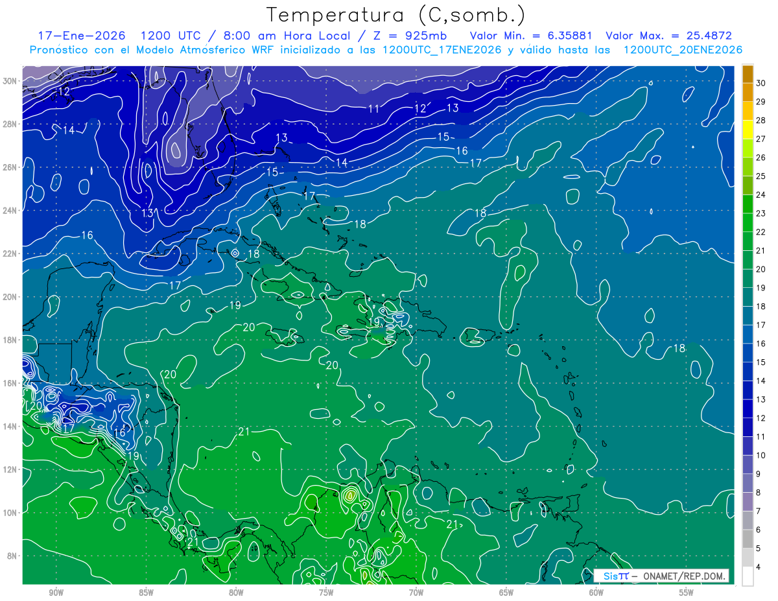Viewport: 778px width, 601px height.
Task: Click the 60W longitude axis label
Action: (x=596, y=593)
